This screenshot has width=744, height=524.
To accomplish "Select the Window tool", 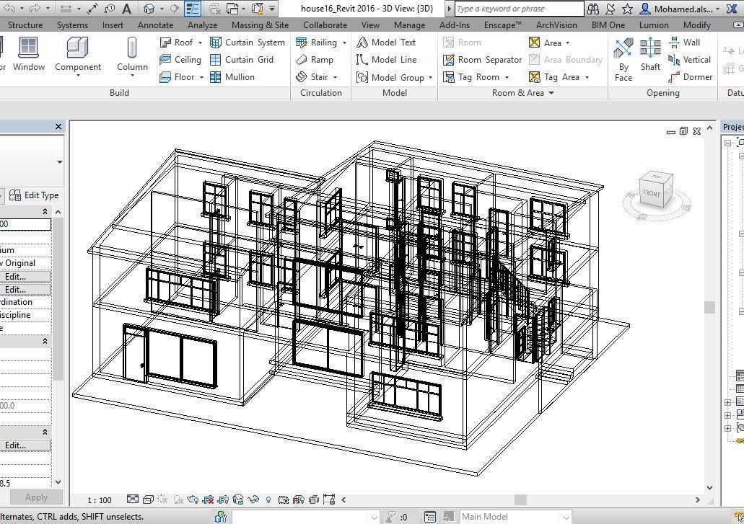I will tap(28, 54).
